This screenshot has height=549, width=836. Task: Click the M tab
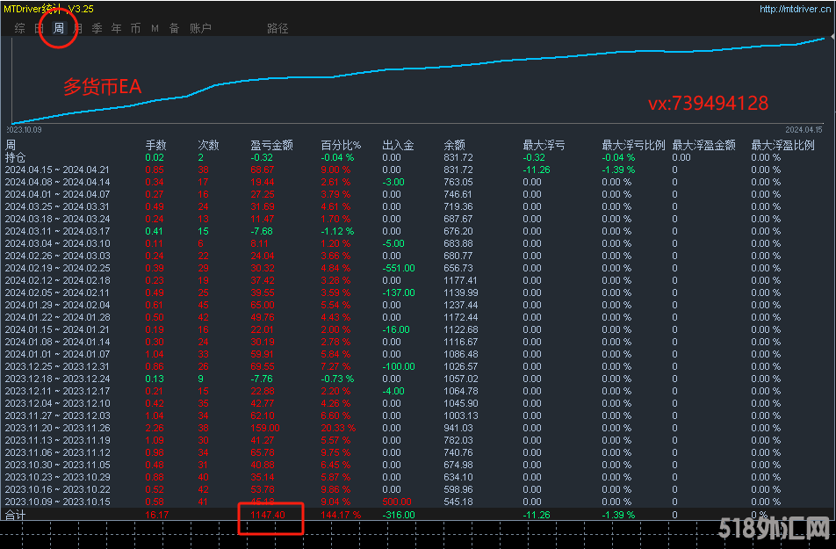point(155,28)
